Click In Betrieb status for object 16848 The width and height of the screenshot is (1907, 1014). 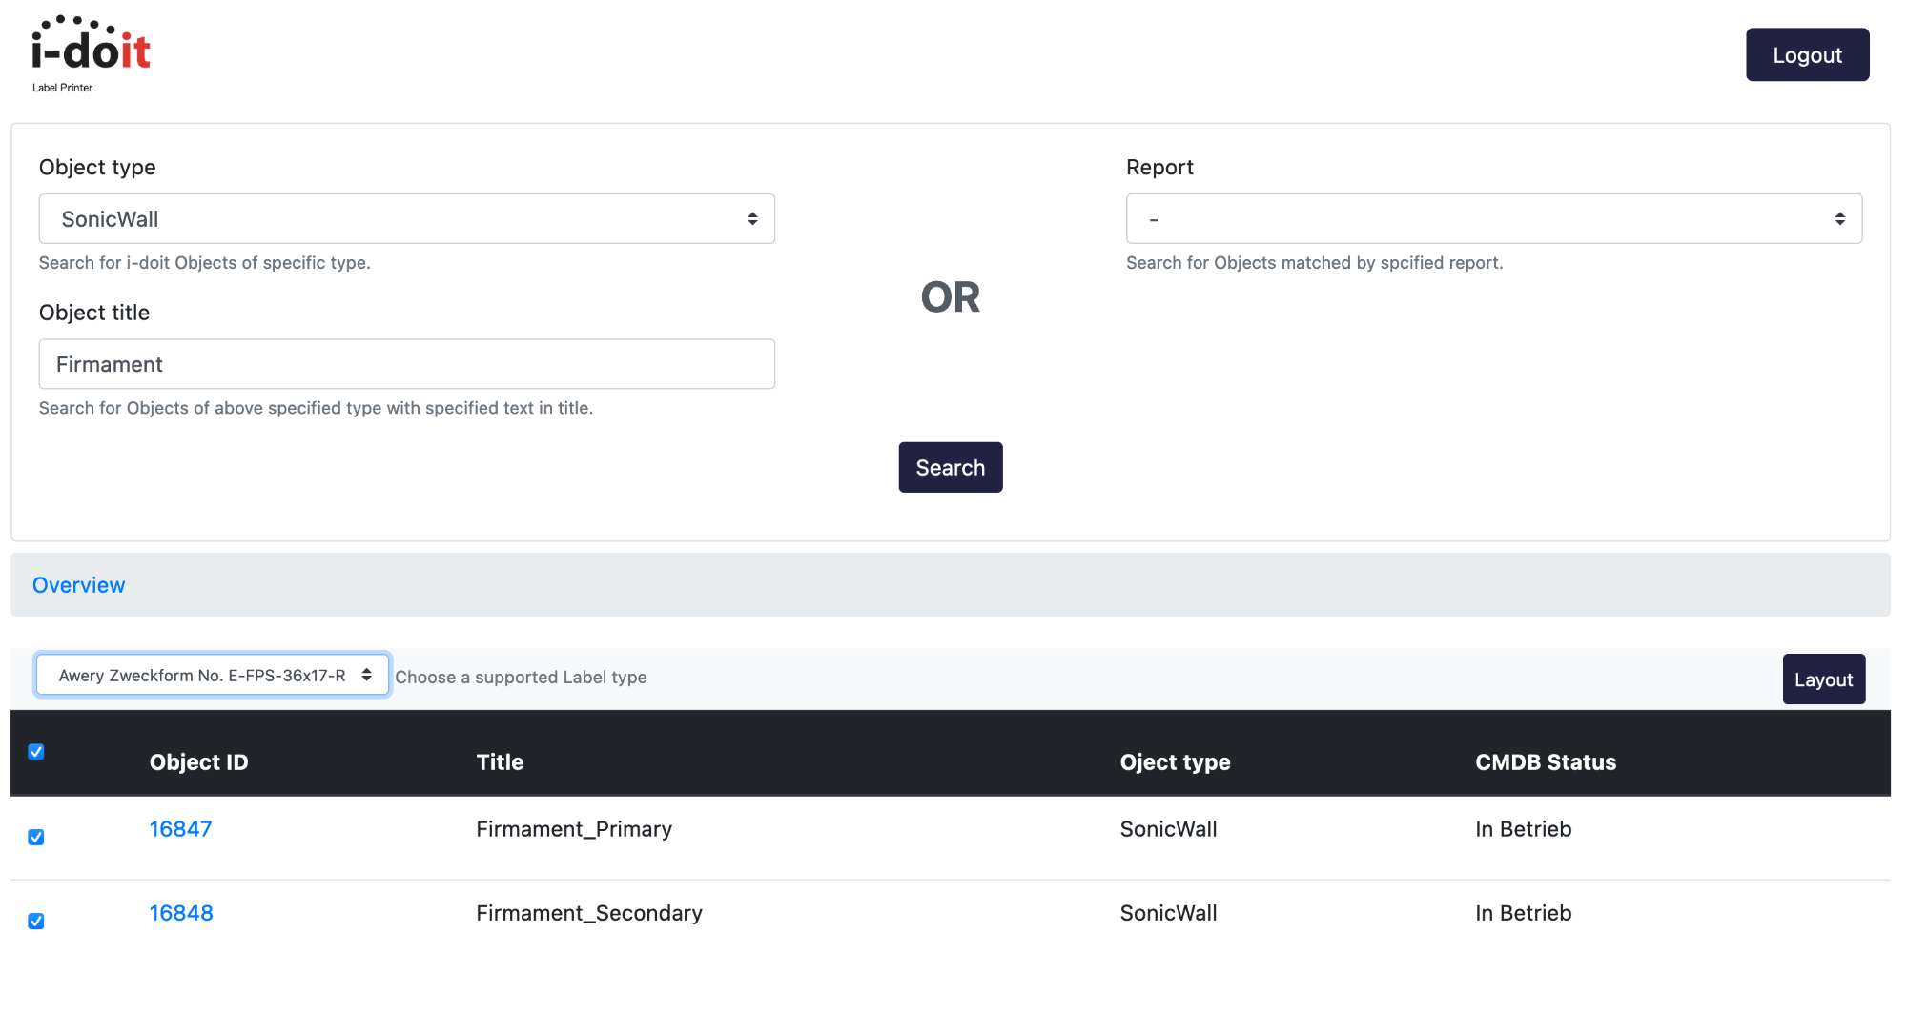pos(1524,913)
